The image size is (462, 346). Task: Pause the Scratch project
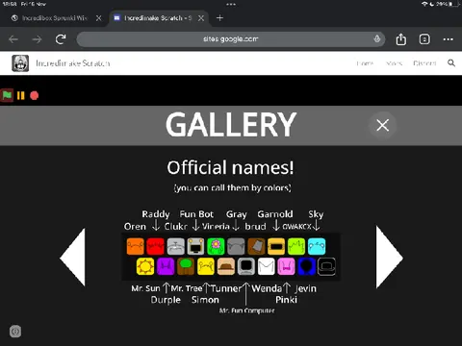(21, 95)
